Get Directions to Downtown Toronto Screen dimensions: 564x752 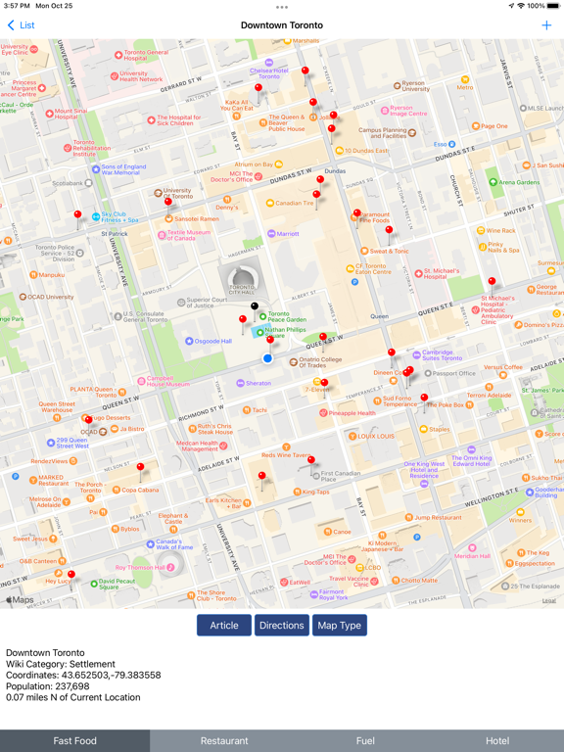tap(282, 626)
